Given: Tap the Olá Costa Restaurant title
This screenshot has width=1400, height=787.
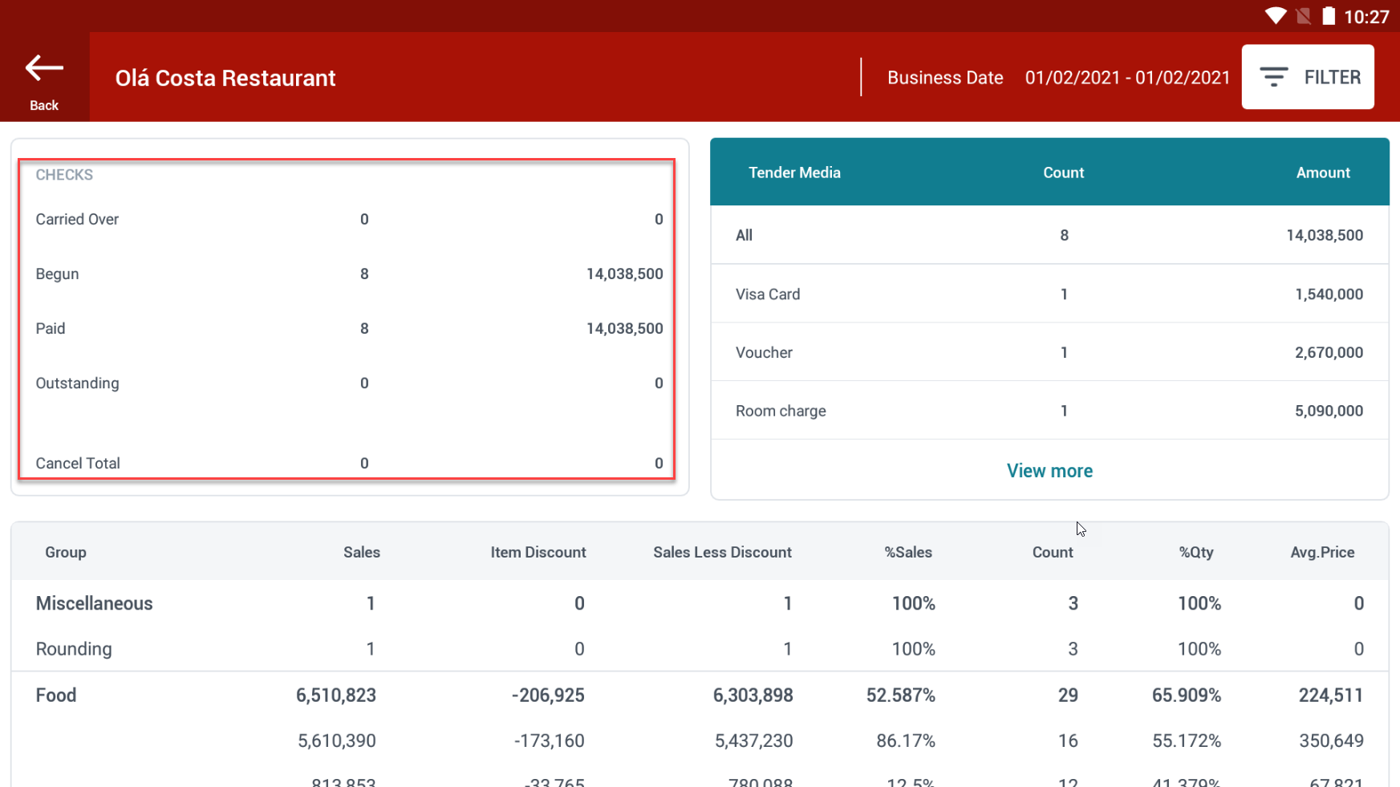Looking at the screenshot, I should point(225,78).
